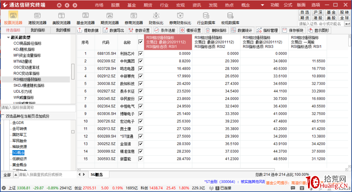Deselect the 华民股份 row checkbox
Image resolution: width=352 pixels, height=192 pixels.
(141, 99)
